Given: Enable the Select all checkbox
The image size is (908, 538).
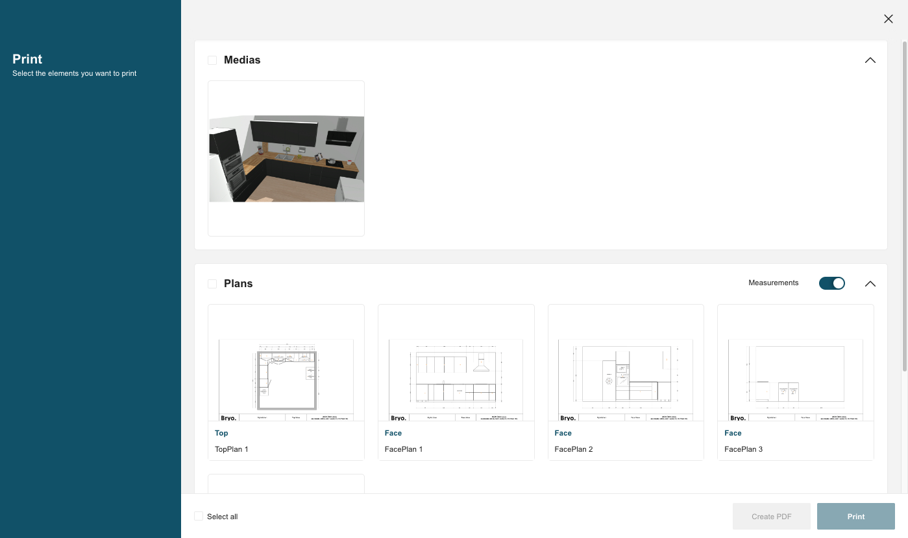Looking at the screenshot, I should [x=198, y=516].
